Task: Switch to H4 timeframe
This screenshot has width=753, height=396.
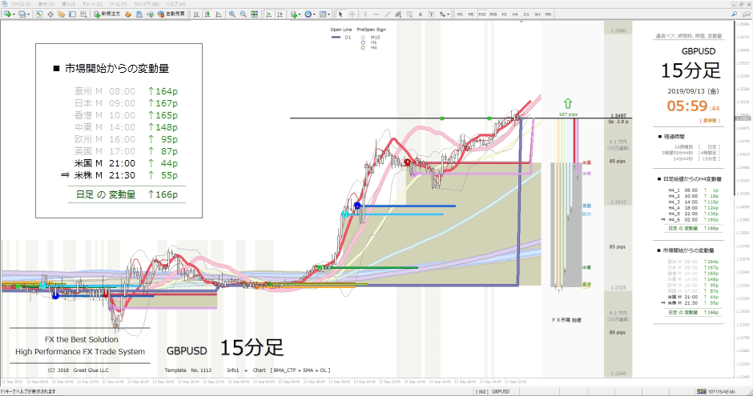Action: [x=515, y=14]
